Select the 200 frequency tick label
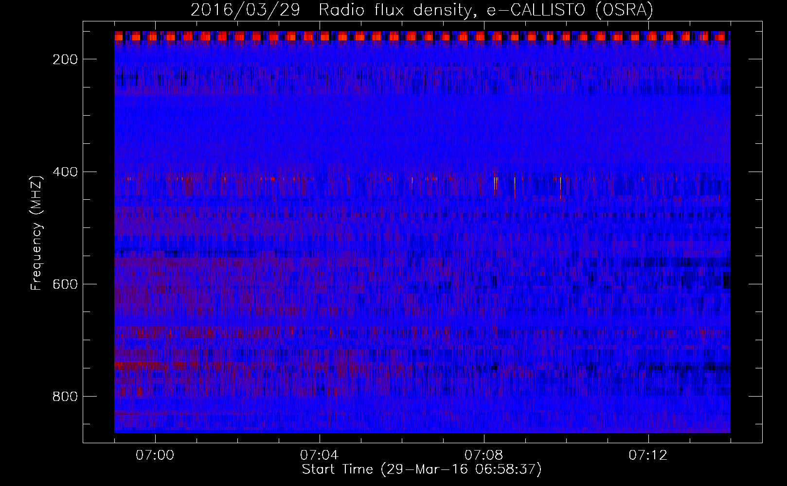The height and width of the screenshot is (486, 787). pyautogui.click(x=65, y=59)
